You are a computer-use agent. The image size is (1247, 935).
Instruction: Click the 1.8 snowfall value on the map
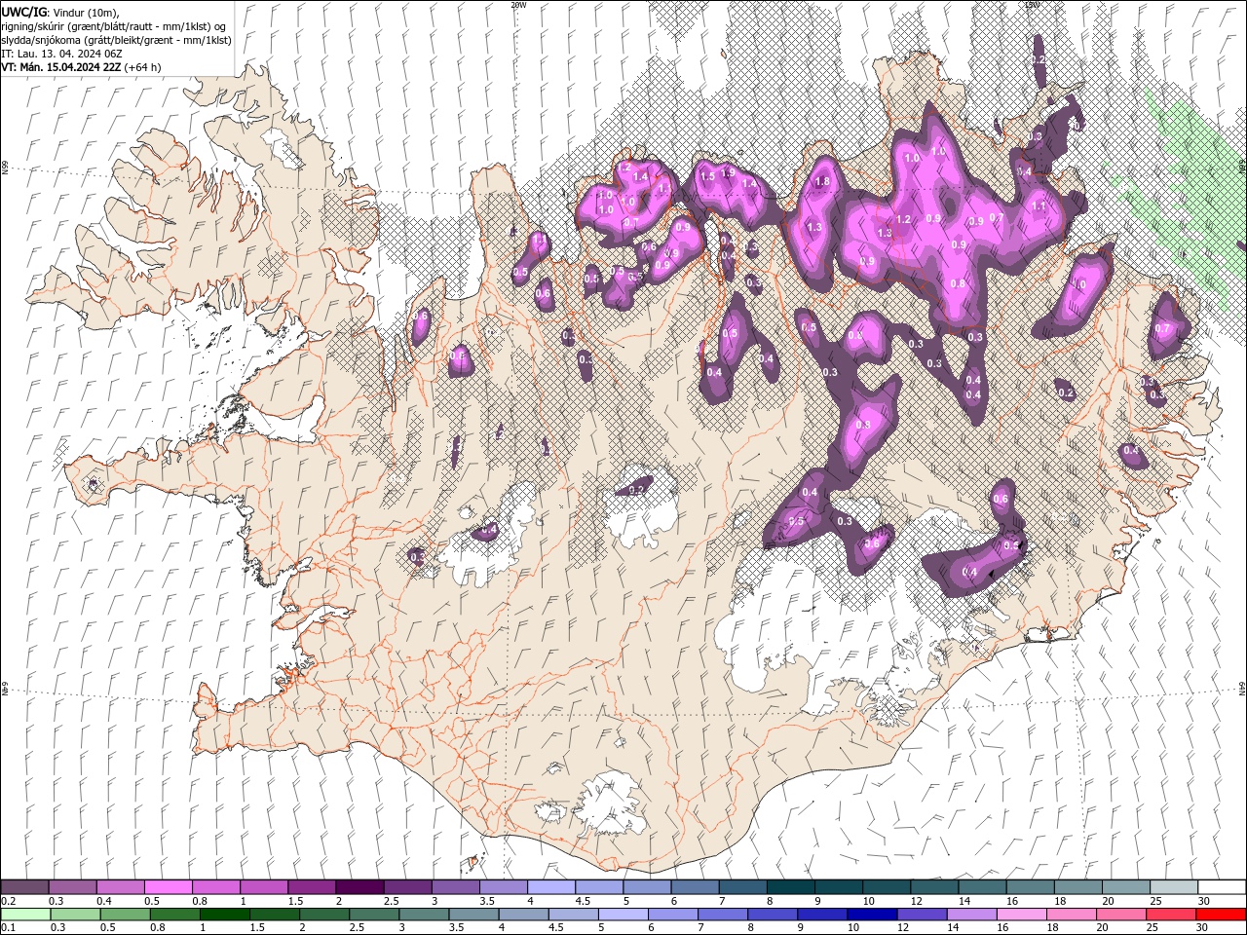click(822, 181)
